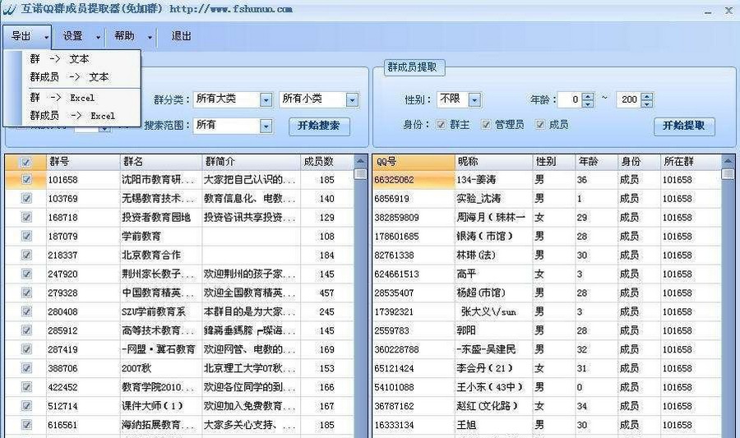Click scroll-up arrow of group list scrollbar

tap(361, 161)
